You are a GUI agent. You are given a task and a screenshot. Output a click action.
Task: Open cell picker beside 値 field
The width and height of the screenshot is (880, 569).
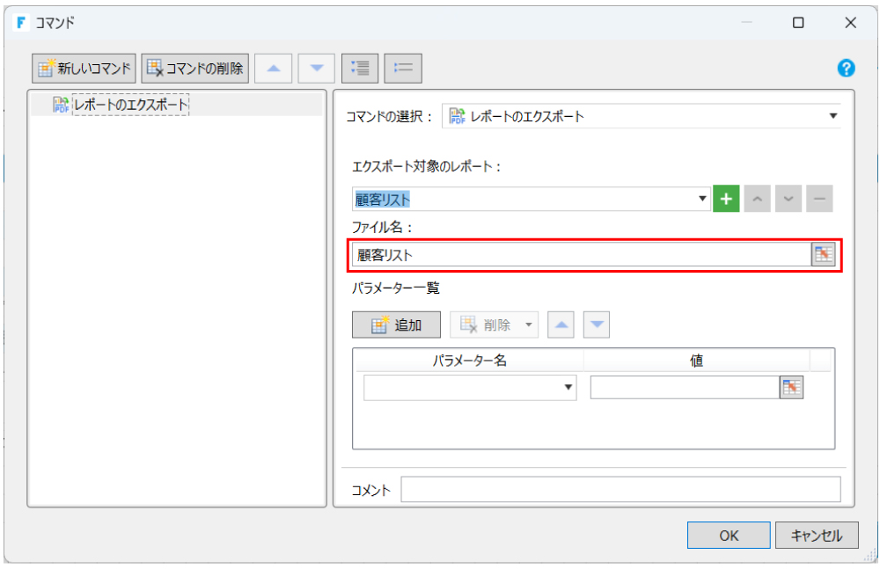(x=792, y=388)
